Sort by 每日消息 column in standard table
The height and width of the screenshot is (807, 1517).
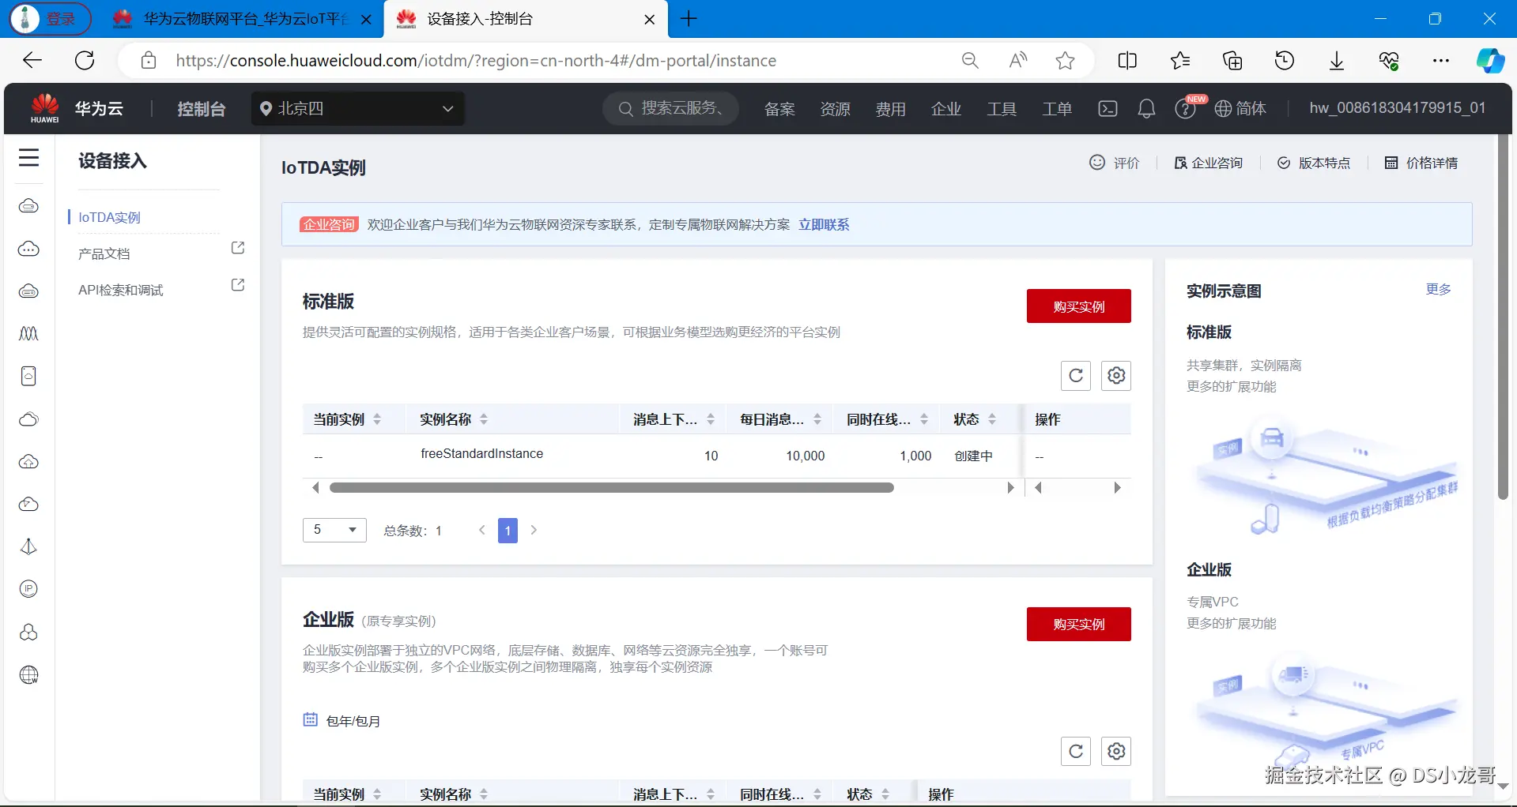point(817,419)
